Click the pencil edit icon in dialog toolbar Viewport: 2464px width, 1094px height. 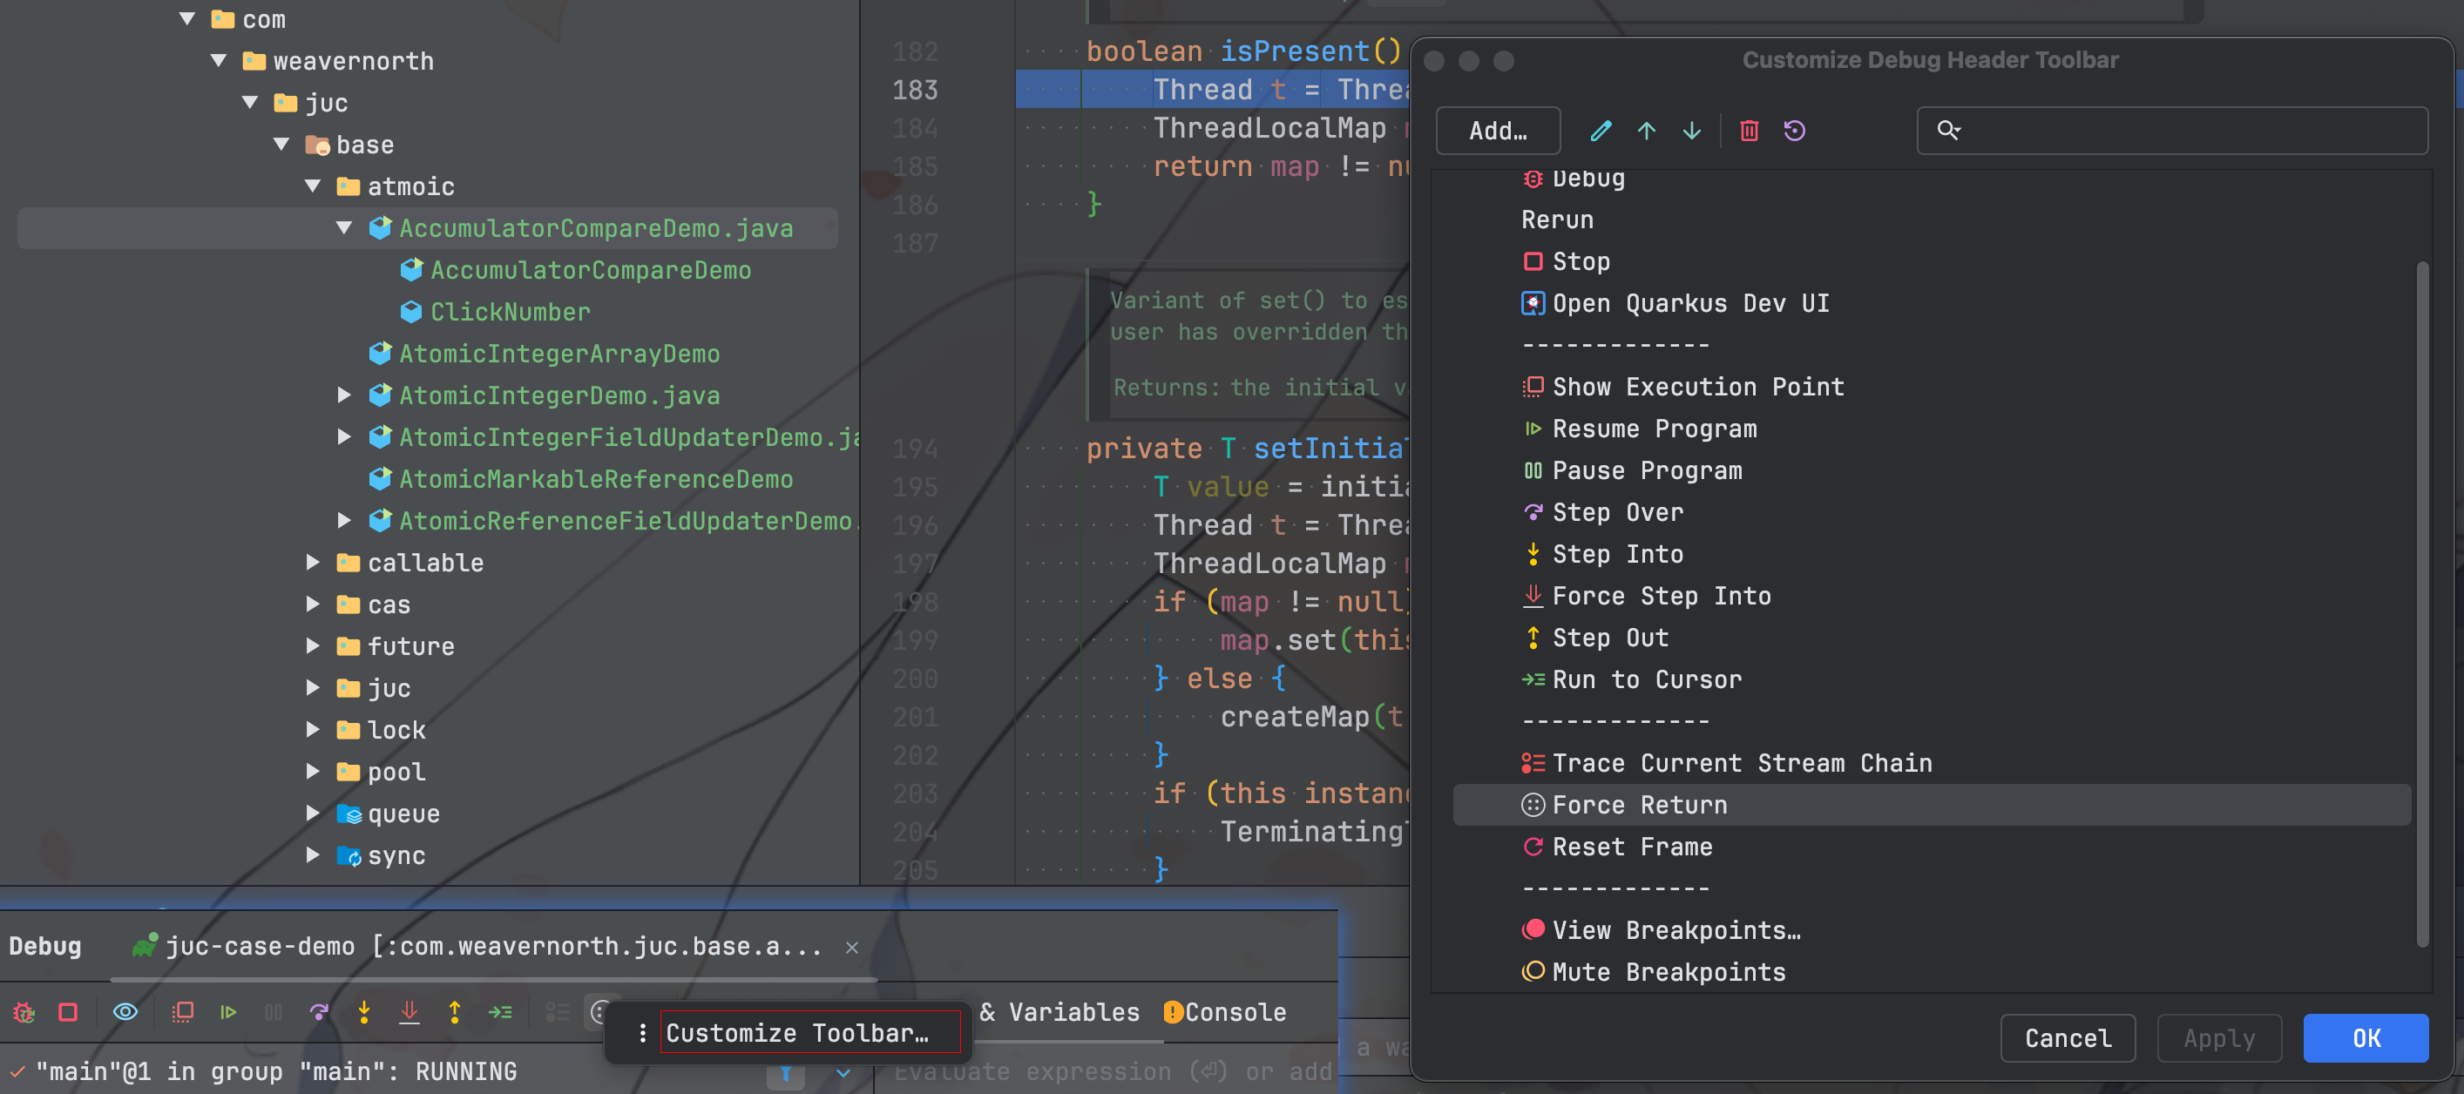coord(1601,131)
